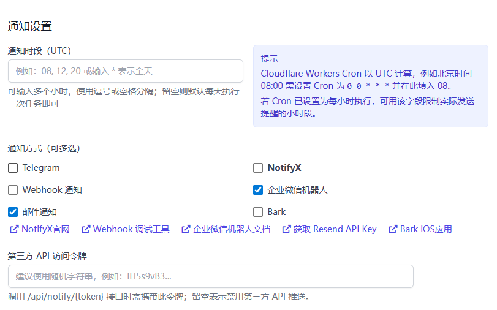Check the Webhook 通知 checkbox

tap(13, 190)
